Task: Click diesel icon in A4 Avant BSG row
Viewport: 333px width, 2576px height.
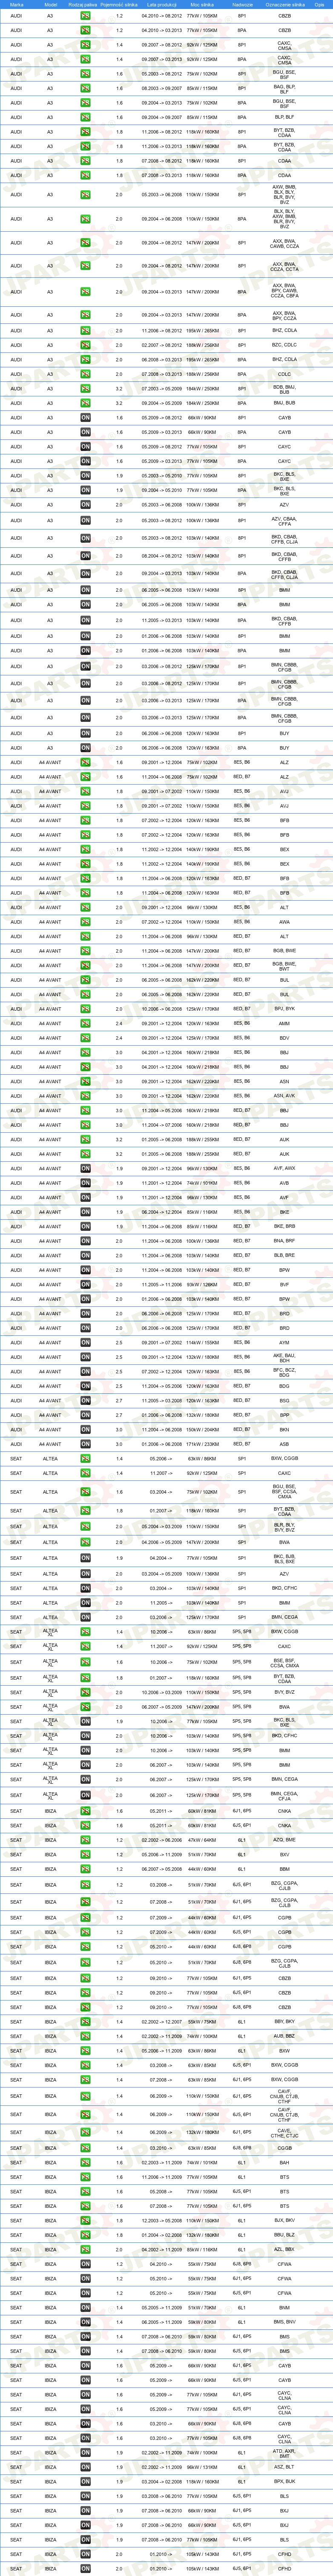Action: click(85, 1401)
